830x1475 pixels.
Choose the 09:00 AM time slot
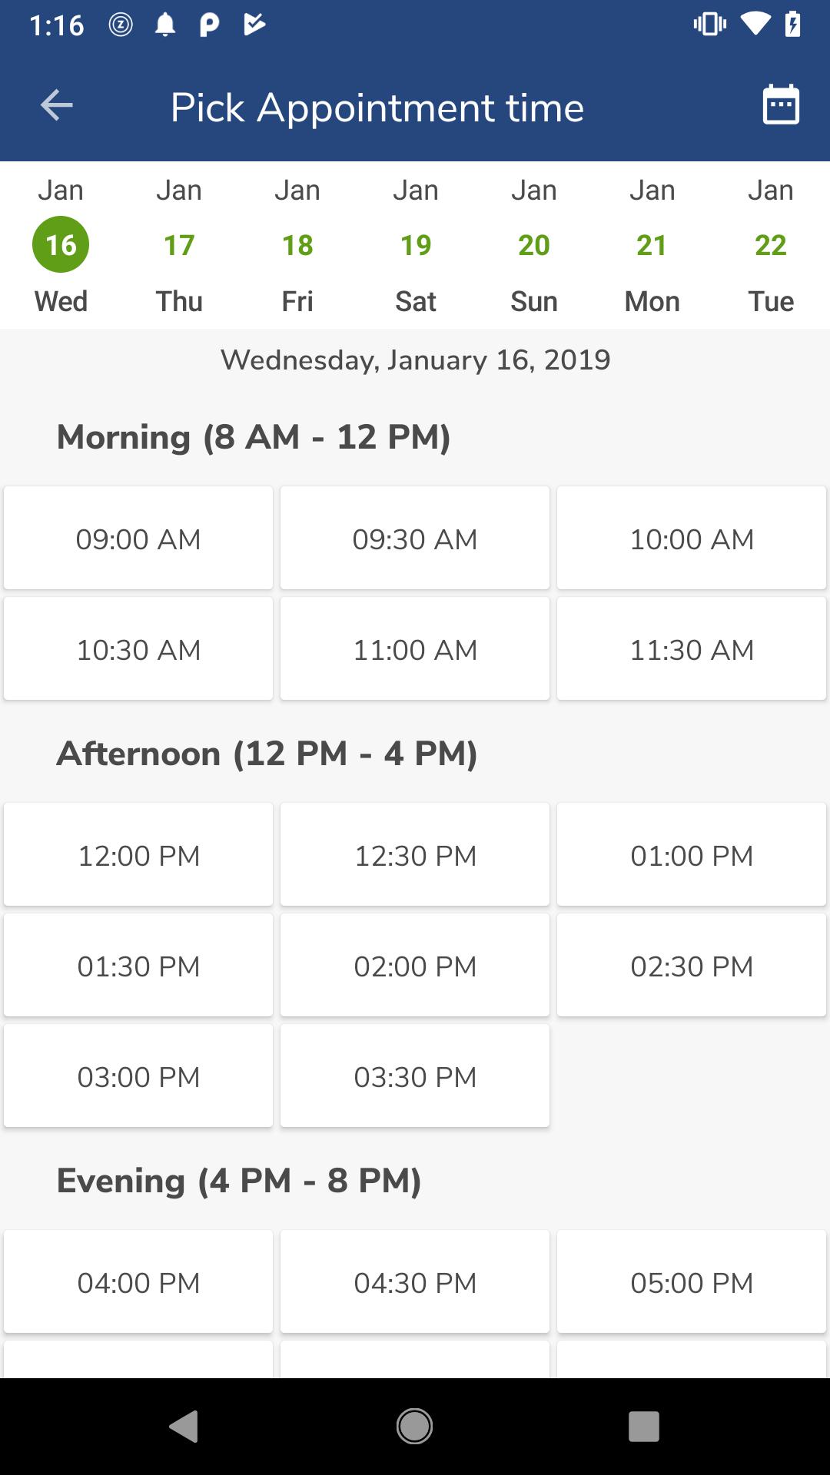pos(138,538)
